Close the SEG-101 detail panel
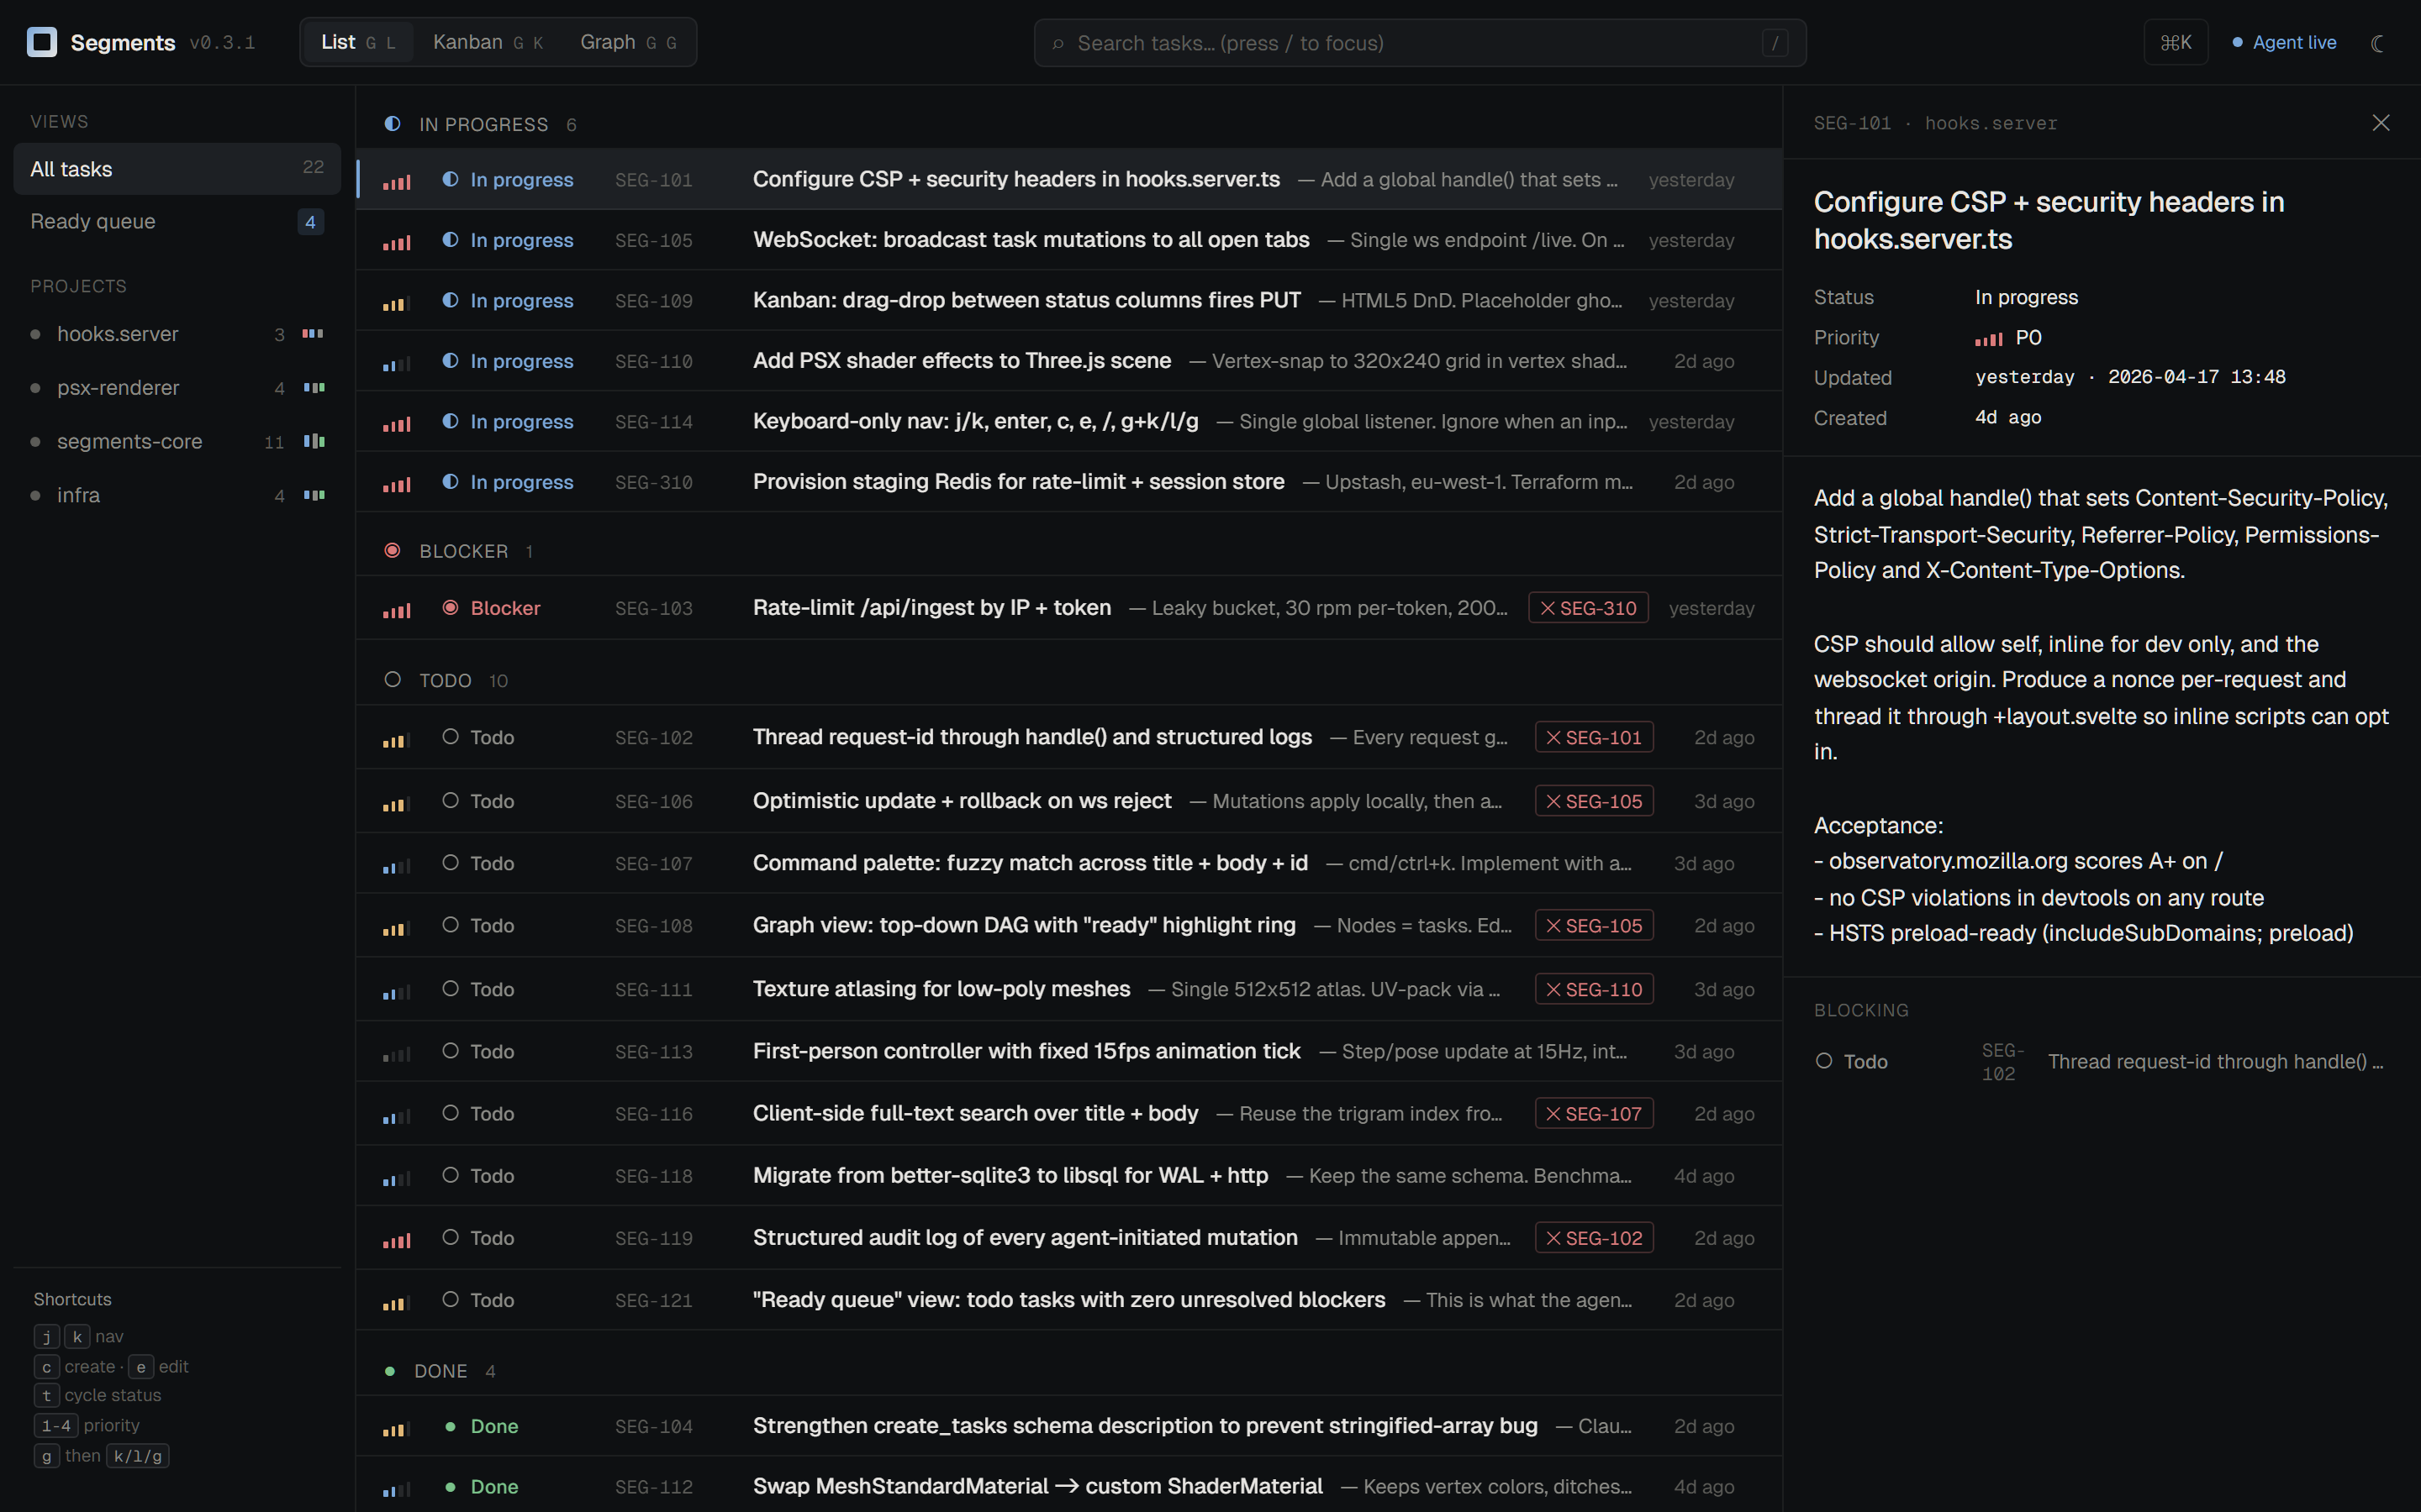This screenshot has width=2421, height=1512. [x=2381, y=122]
